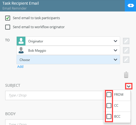This screenshot has width=136, height=125.
Task: Check Send email to workflow originator
Action: pyautogui.click(x=8, y=27)
